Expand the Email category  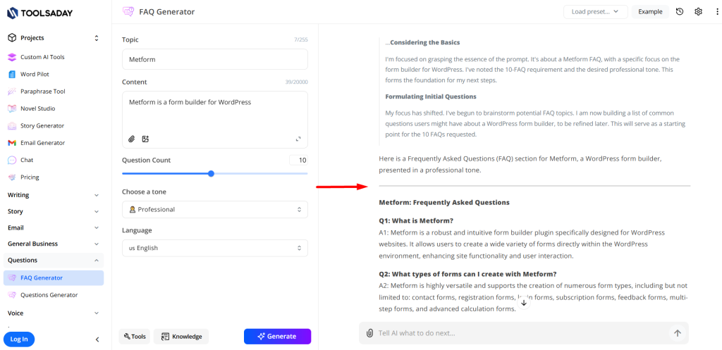[54, 227]
